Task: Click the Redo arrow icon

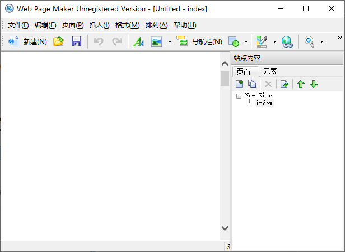Action: click(x=116, y=41)
